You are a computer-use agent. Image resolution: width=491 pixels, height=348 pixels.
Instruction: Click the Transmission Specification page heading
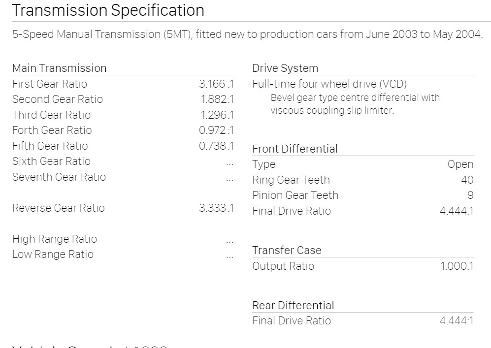pyautogui.click(x=108, y=10)
